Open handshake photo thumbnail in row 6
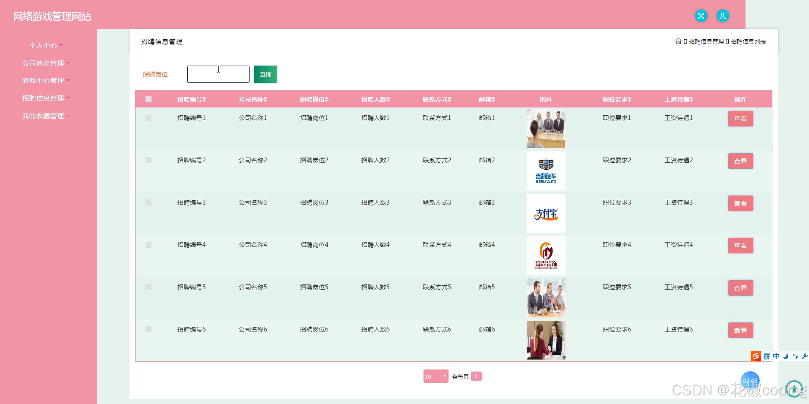 (546, 340)
